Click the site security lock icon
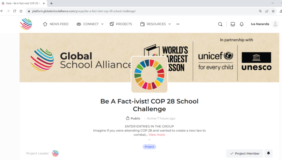Screen dimensions: 282x160 coord(29,11)
